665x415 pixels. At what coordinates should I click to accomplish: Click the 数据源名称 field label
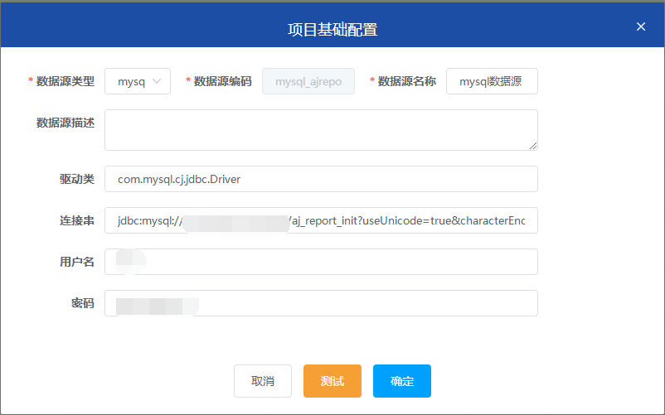[406, 81]
